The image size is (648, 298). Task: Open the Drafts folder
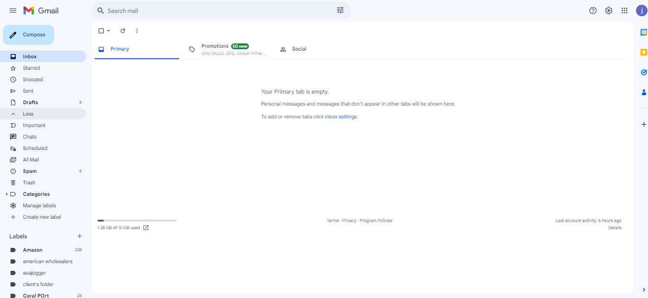(43, 102)
